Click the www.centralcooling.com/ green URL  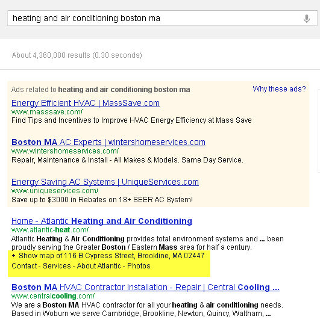(x=53, y=296)
